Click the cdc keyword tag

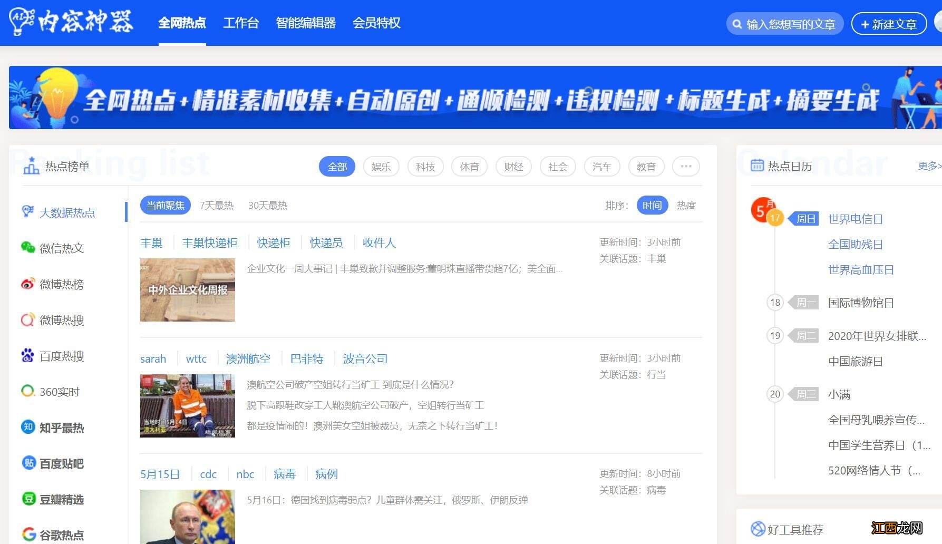pyautogui.click(x=208, y=474)
